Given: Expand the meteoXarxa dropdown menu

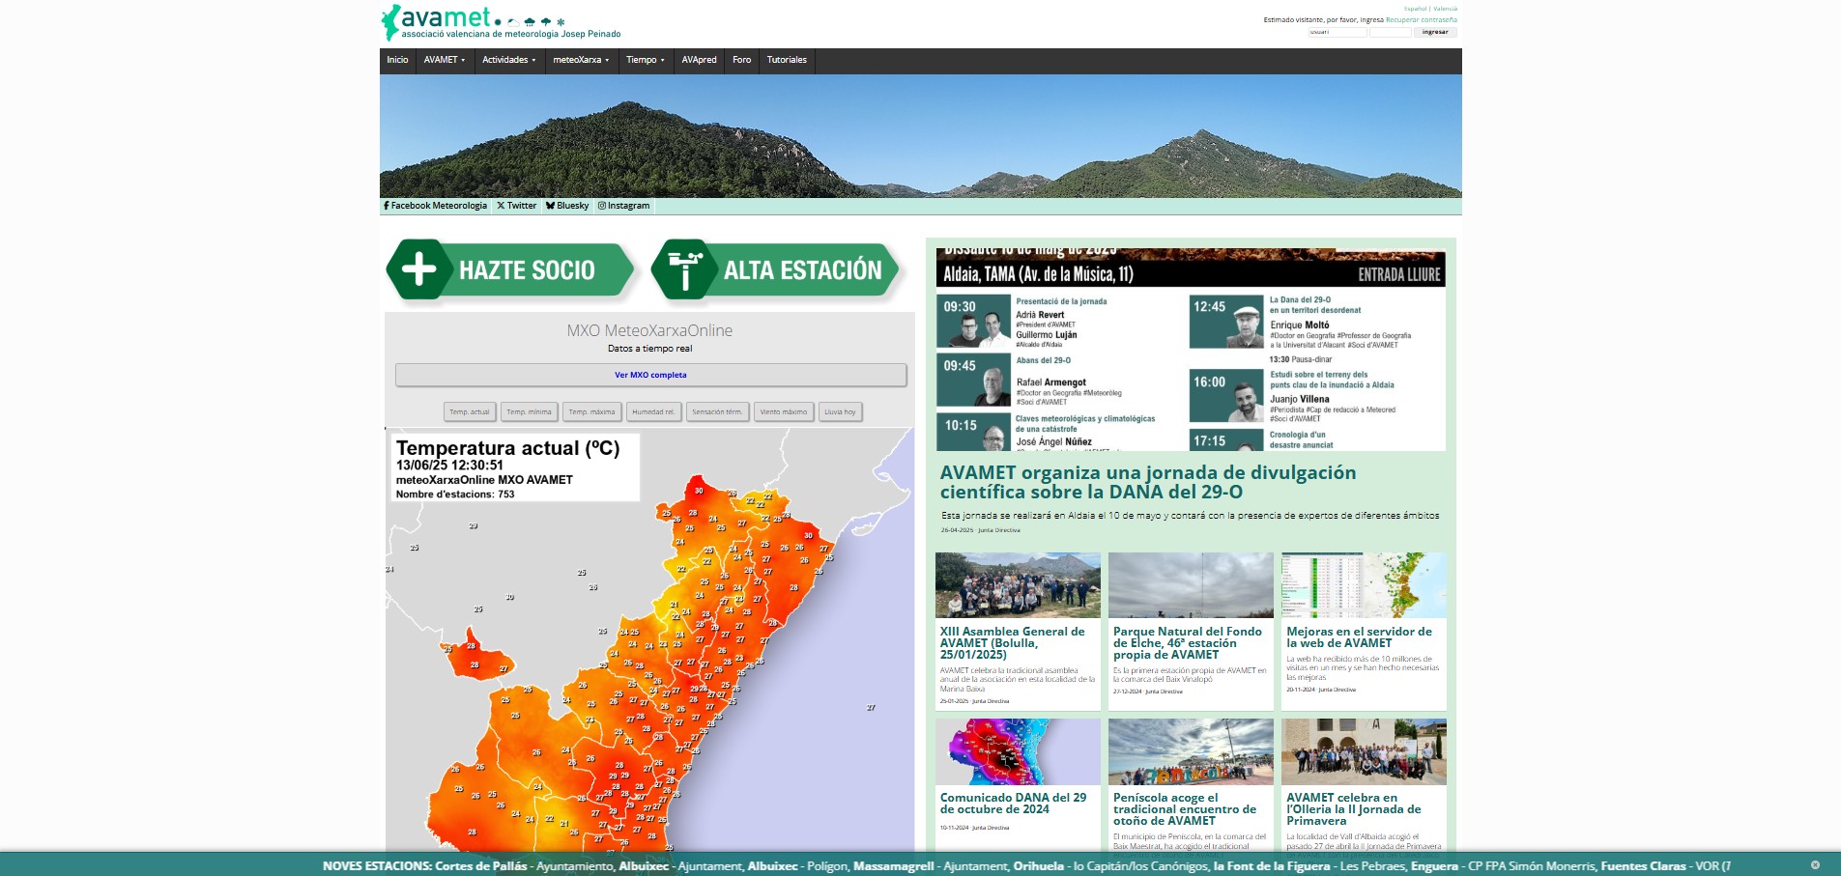Looking at the screenshot, I should tap(580, 60).
